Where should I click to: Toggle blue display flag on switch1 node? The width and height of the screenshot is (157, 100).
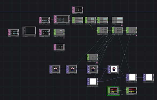135,82
